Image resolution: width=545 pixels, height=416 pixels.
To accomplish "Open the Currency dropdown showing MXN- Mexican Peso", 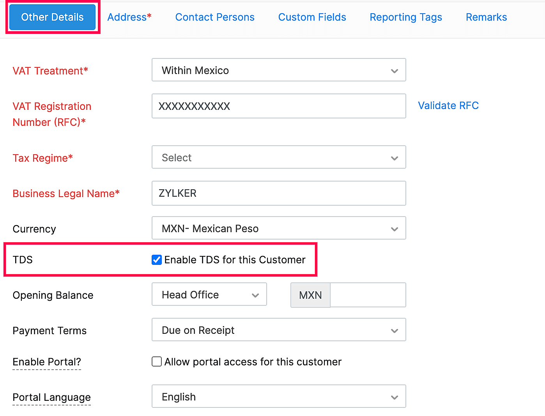I will (394, 228).
